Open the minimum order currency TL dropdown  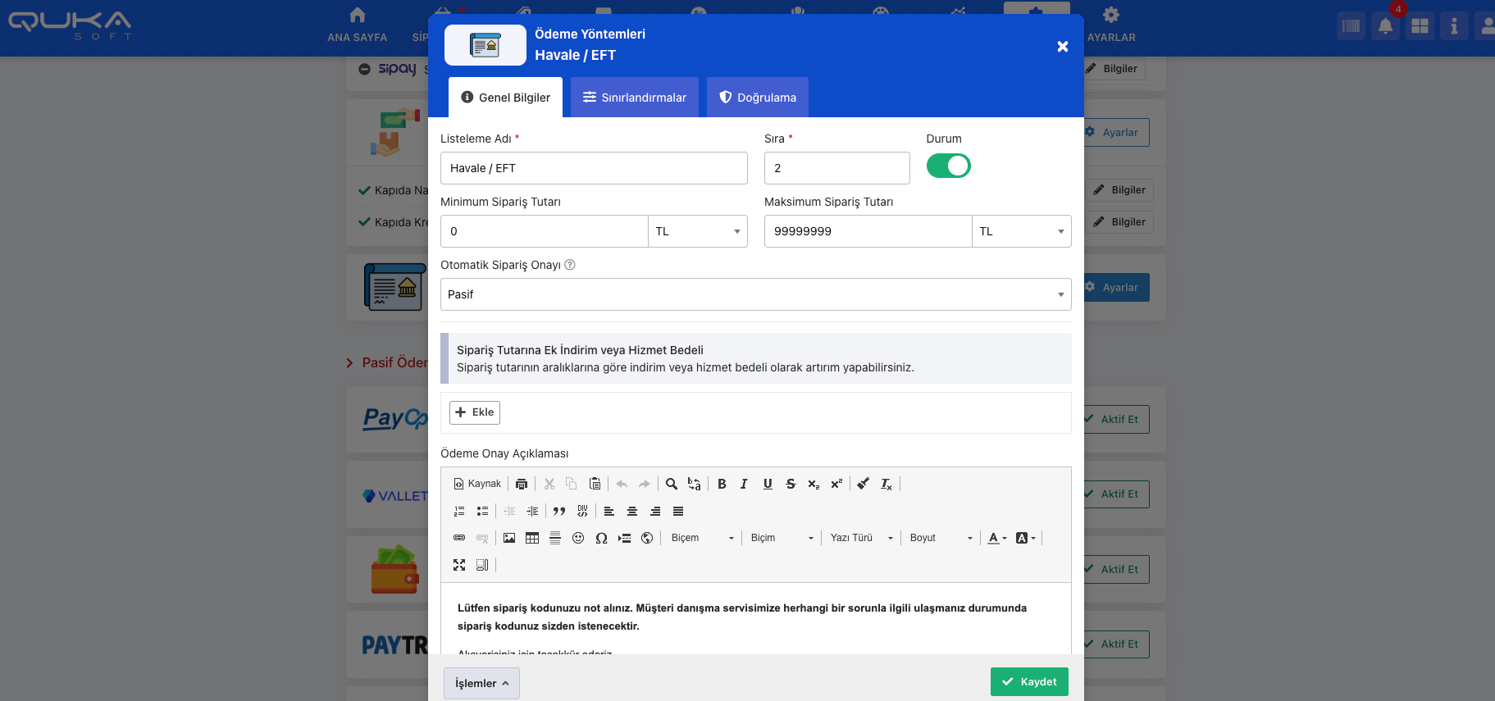pos(697,231)
